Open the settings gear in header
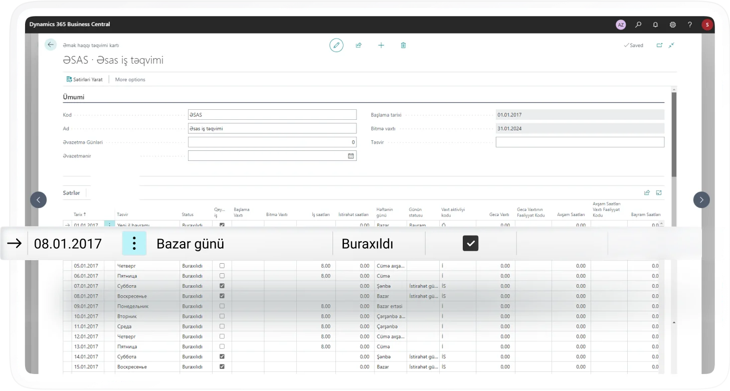Image resolution: width=730 pixels, height=391 pixels. (x=673, y=25)
